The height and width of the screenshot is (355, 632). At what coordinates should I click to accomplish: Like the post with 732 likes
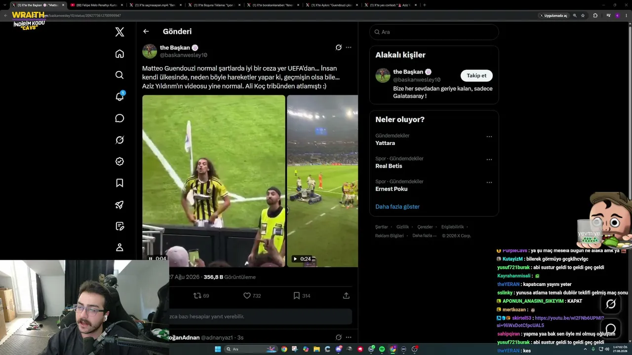(252, 296)
